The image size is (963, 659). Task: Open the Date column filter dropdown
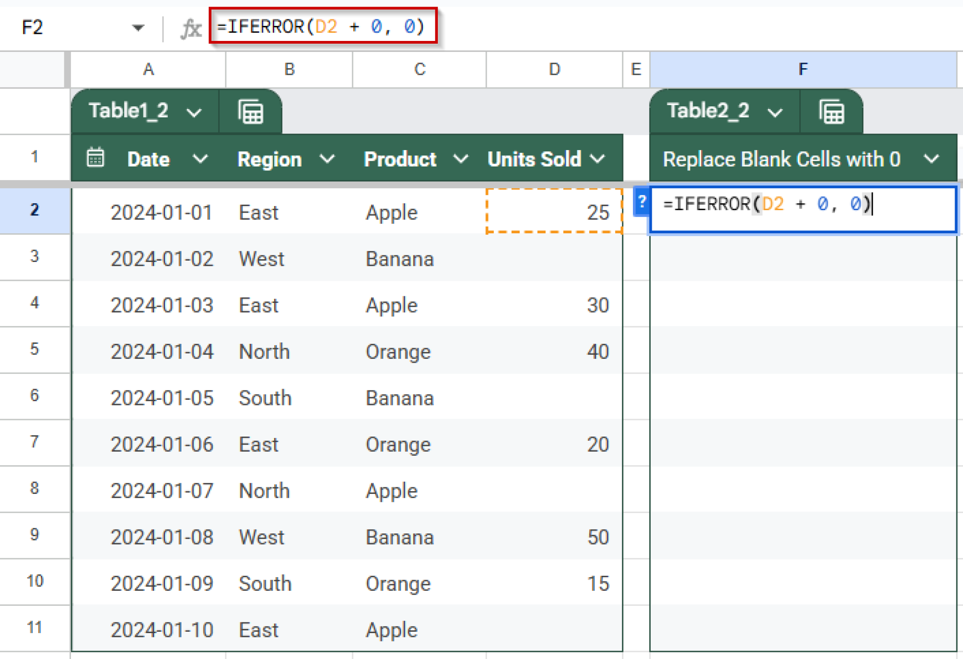pos(200,159)
